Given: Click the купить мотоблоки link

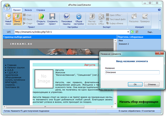Looking at the screenshot, I should (x=15, y=80).
